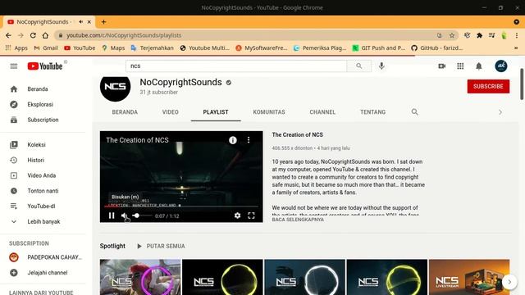Search within channel magnifier icon

tap(414, 112)
